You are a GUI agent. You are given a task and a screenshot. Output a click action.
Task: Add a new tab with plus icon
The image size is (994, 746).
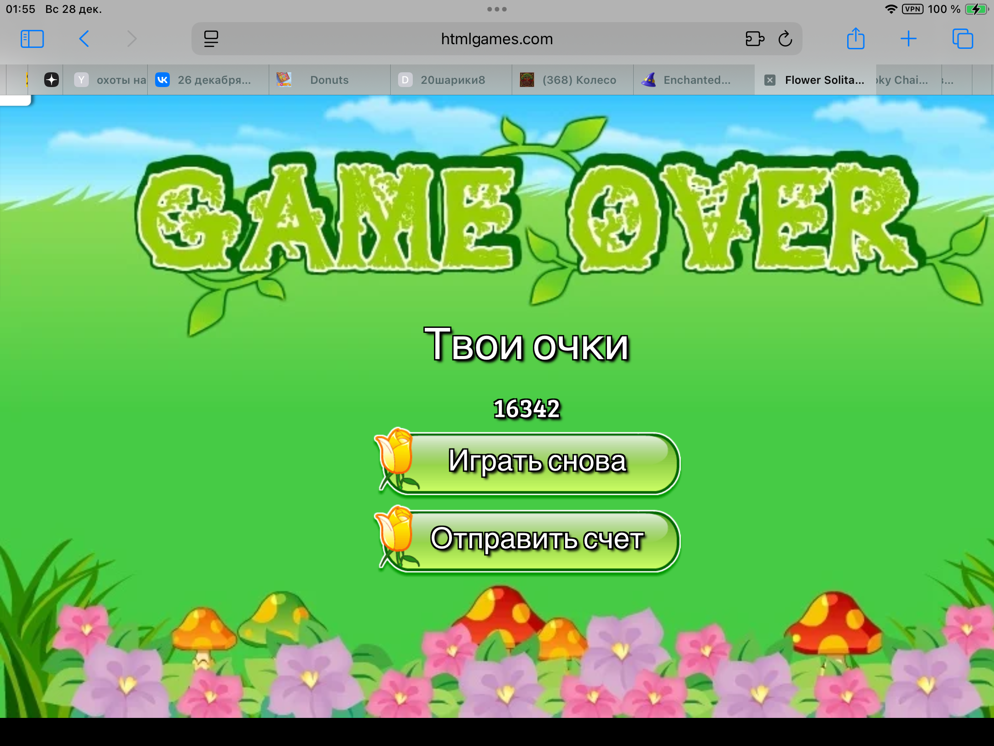point(908,39)
